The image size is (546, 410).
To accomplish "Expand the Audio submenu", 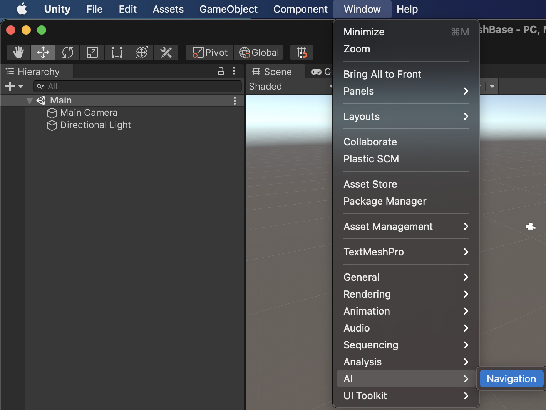I will click(406, 328).
